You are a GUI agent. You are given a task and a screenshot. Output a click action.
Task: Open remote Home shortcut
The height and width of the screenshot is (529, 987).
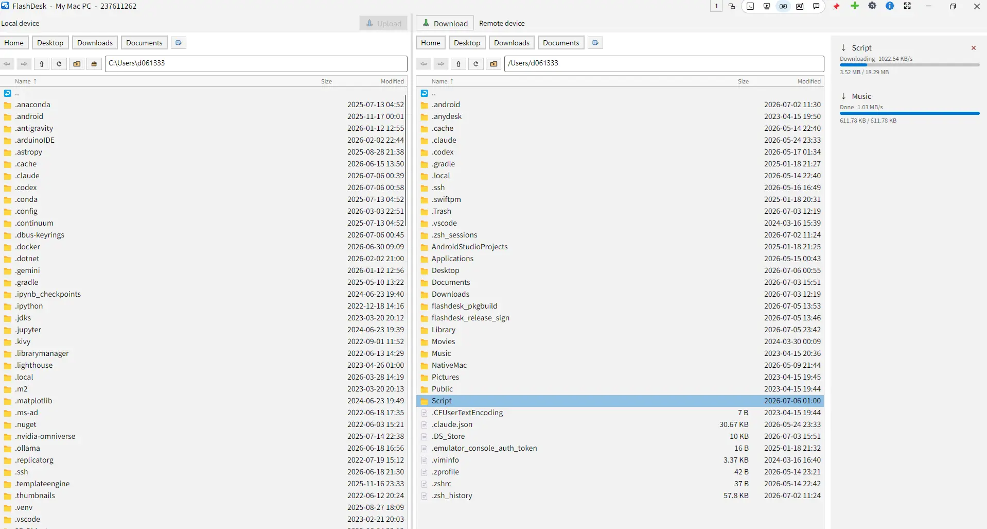pos(431,43)
